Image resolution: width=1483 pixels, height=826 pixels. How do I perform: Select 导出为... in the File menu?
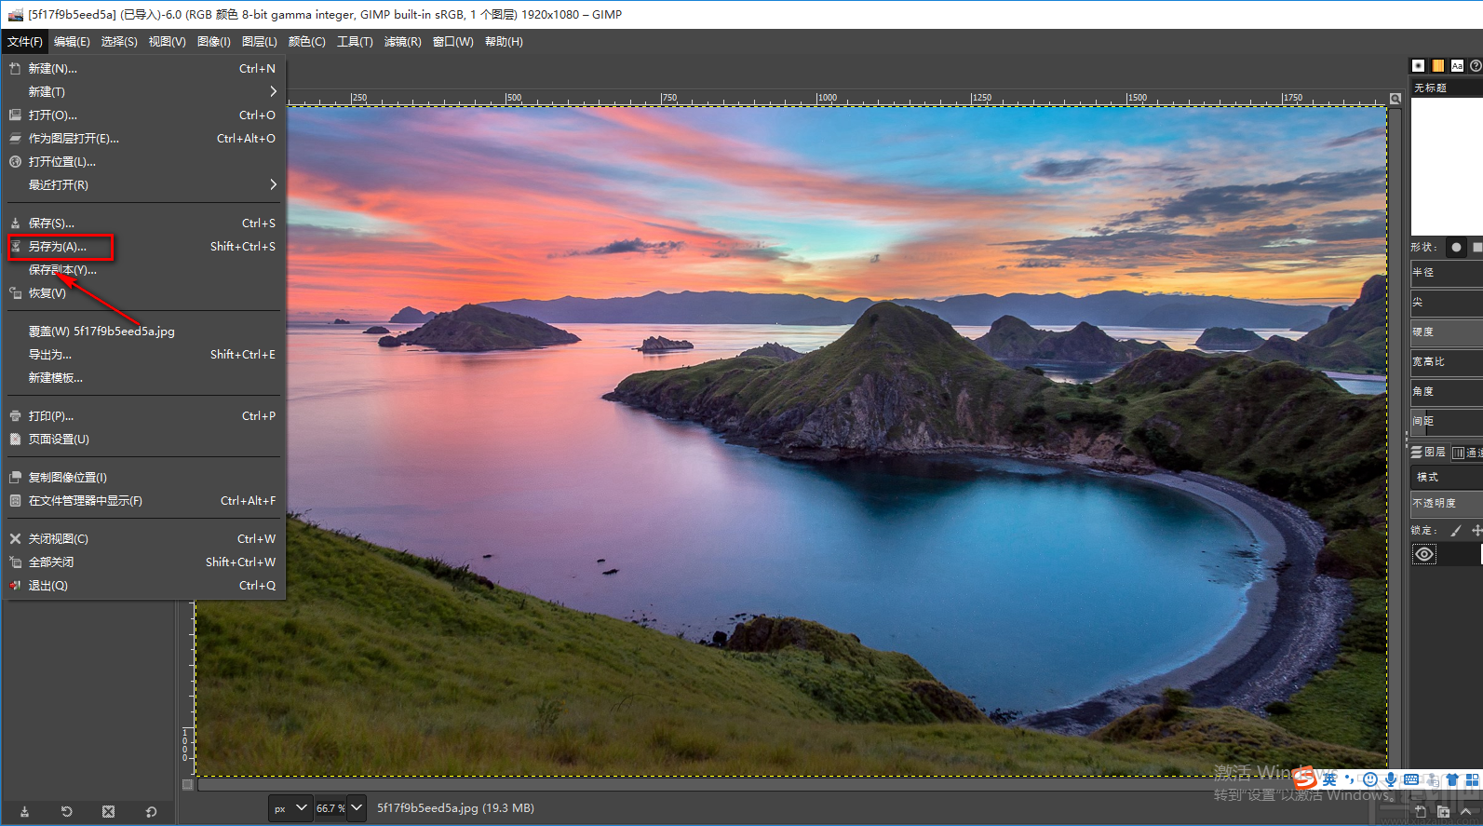50,355
